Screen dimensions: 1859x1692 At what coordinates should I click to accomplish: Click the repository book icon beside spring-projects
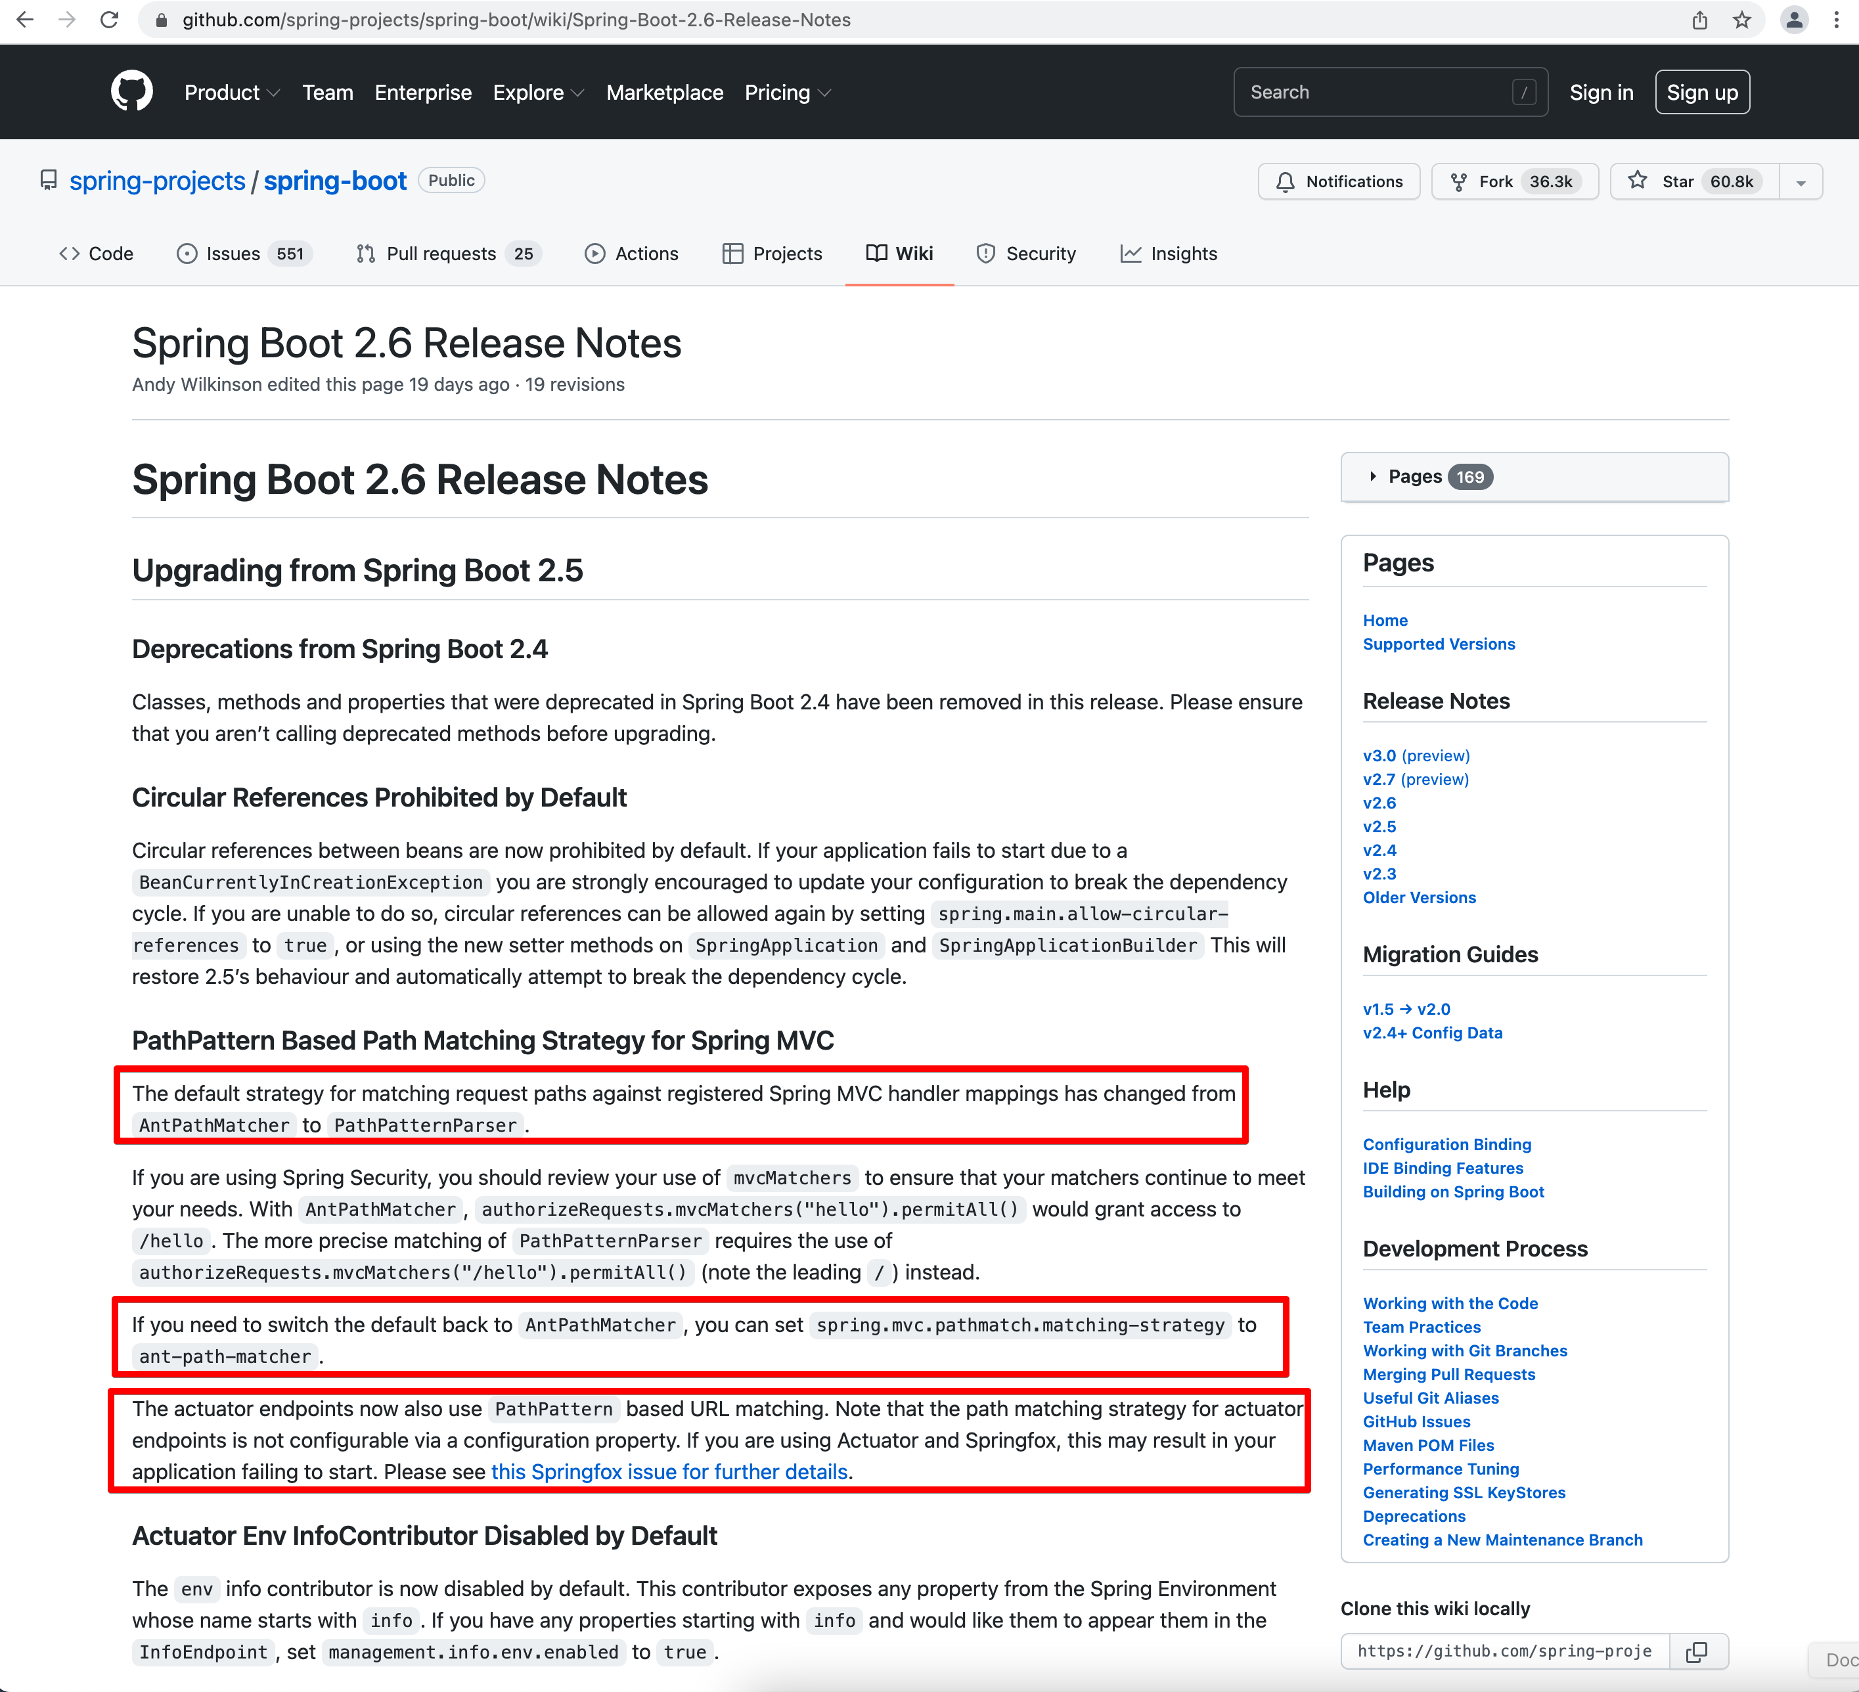pos(48,180)
